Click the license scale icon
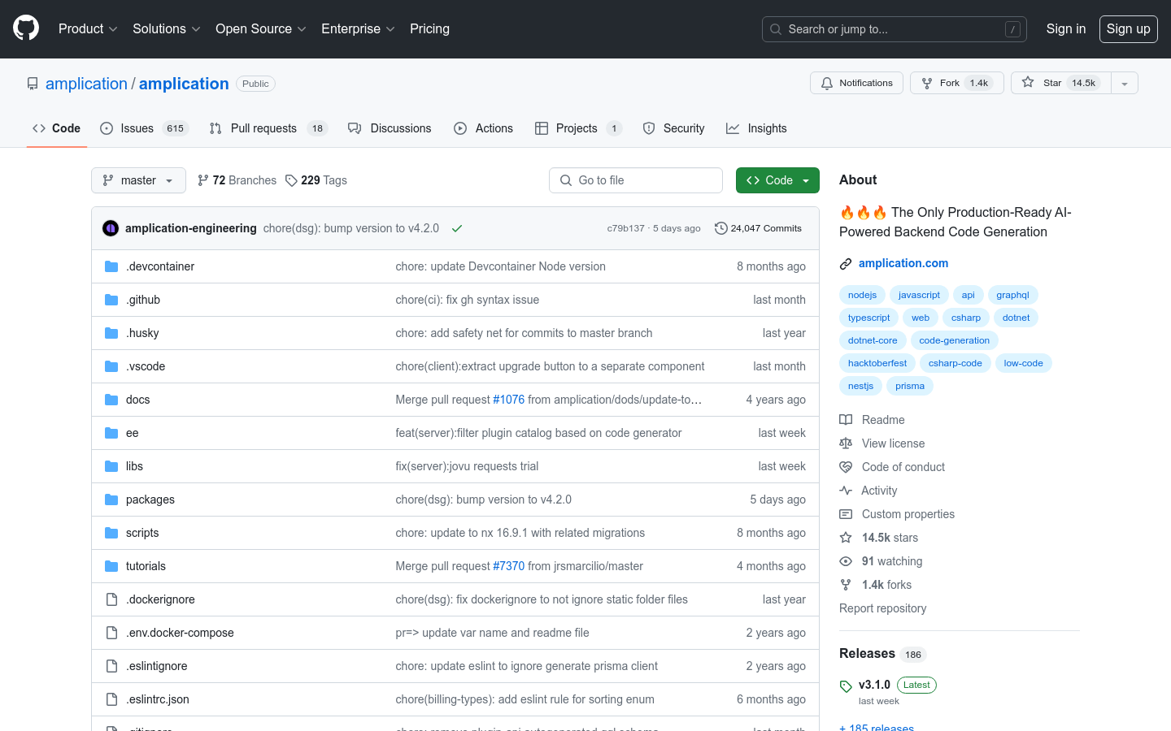This screenshot has height=731, width=1171. pos(846,443)
